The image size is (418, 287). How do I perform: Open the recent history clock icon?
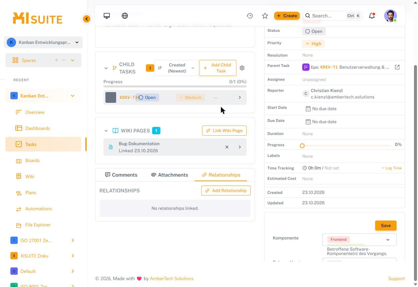250,16
